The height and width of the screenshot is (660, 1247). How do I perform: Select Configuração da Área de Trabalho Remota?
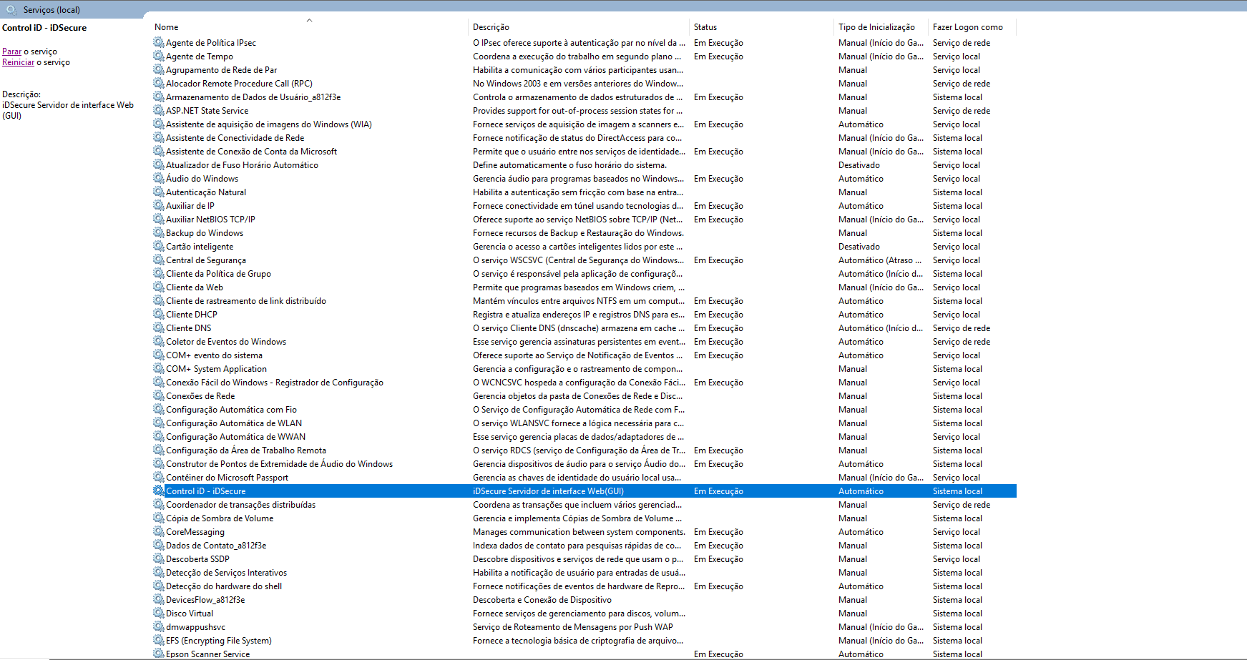(246, 450)
